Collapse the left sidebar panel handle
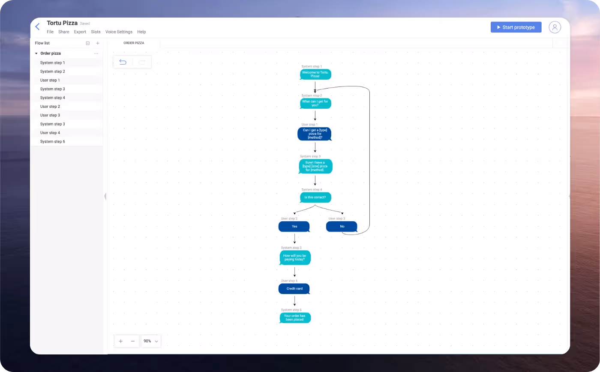Viewport: 600px width, 372px height. tap(105, 196)
